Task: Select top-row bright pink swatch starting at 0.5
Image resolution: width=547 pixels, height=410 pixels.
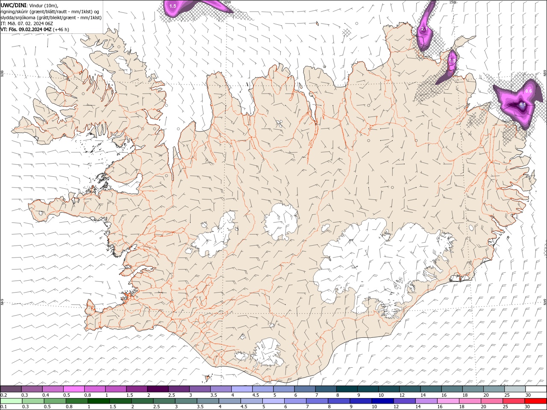Action: [x=74, y=389]
